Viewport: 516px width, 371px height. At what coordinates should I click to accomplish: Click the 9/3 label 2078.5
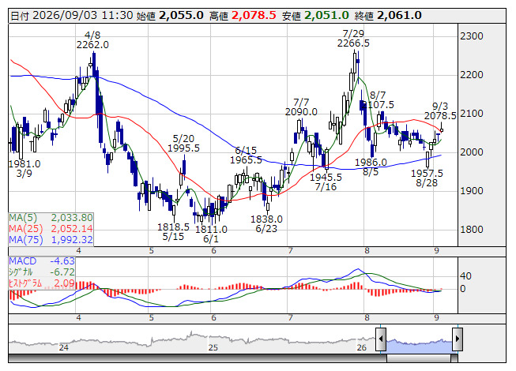440,116
